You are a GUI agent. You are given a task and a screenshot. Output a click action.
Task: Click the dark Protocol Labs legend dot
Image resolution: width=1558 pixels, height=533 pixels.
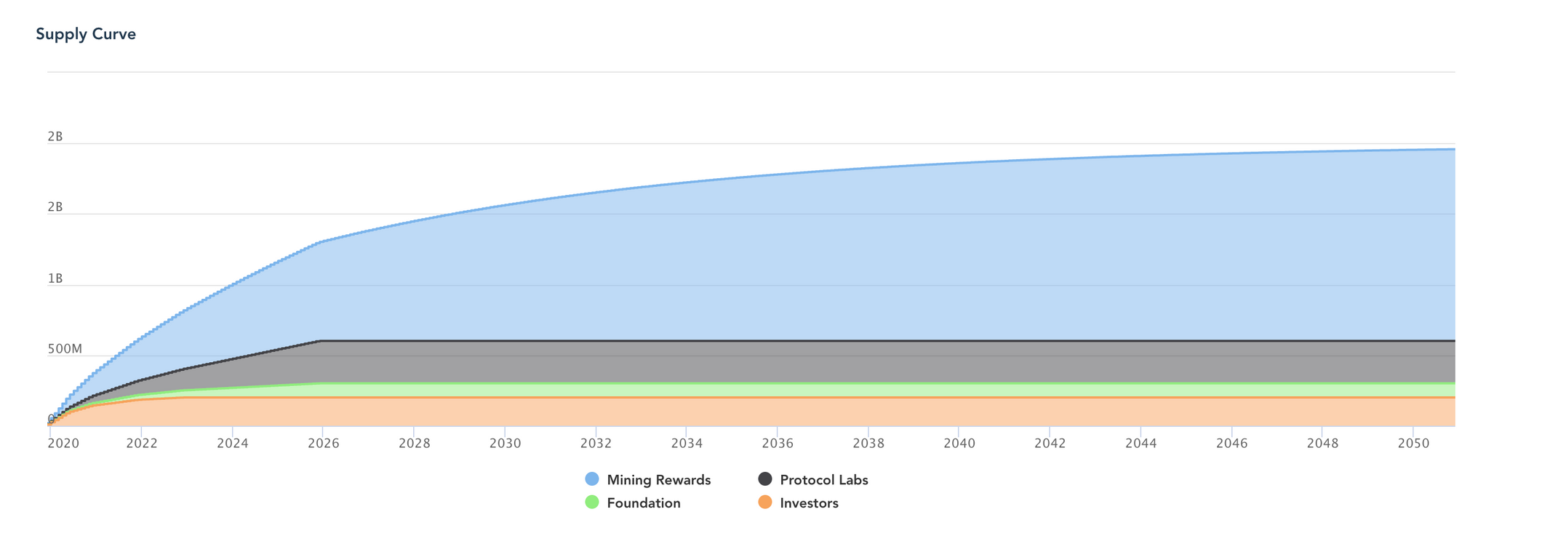765,479
